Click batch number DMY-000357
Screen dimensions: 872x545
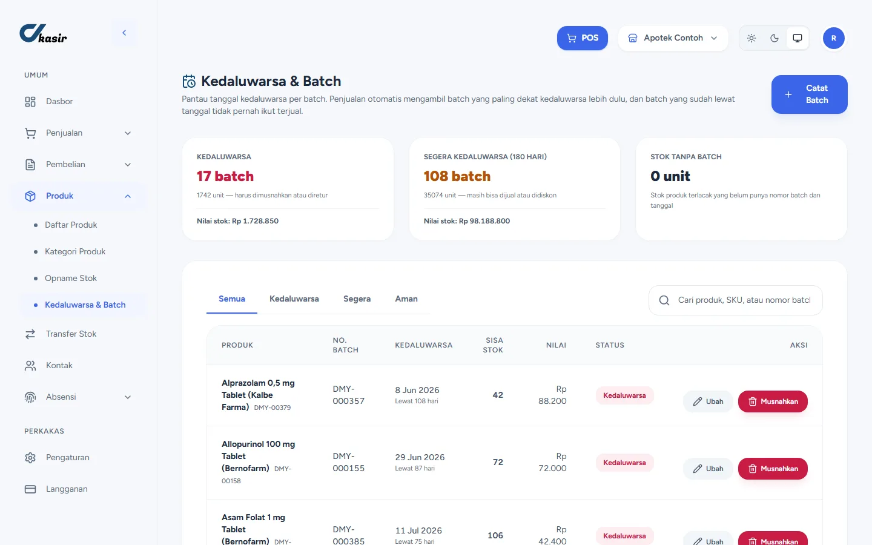349,395
